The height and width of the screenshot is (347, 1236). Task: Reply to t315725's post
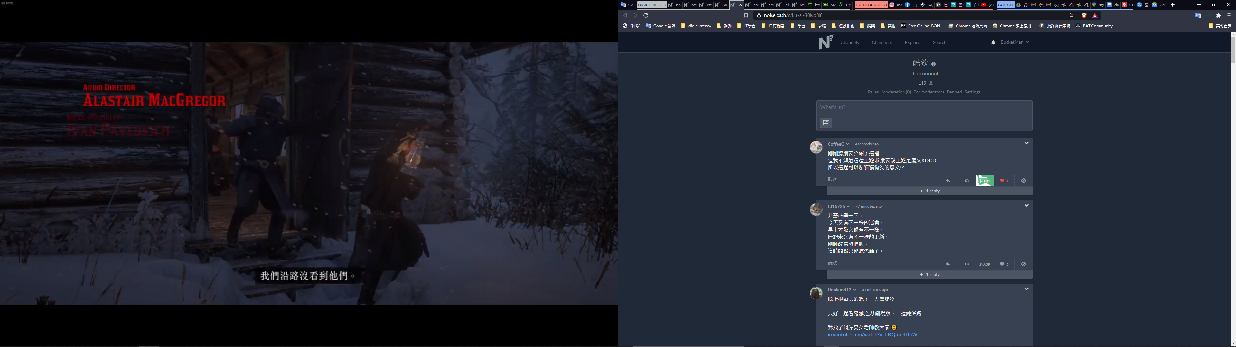point(948,264)
